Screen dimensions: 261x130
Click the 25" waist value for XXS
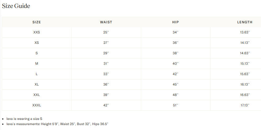click(106, 32)
